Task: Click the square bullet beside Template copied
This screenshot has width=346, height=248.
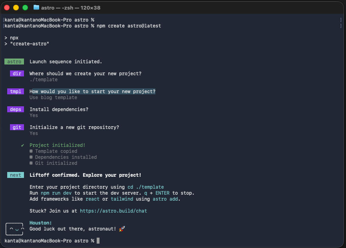Action: click(x=31, y=151)
